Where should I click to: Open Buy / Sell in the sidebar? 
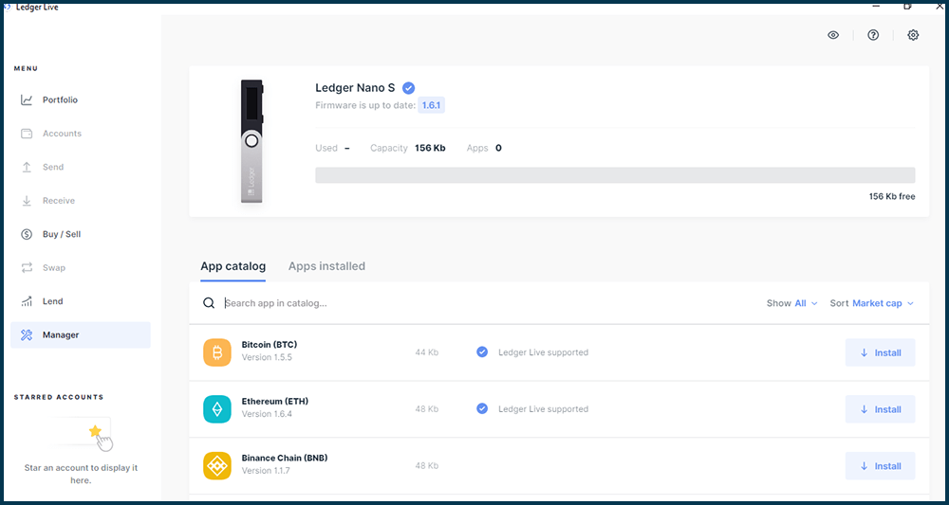(x=62, y=234)
